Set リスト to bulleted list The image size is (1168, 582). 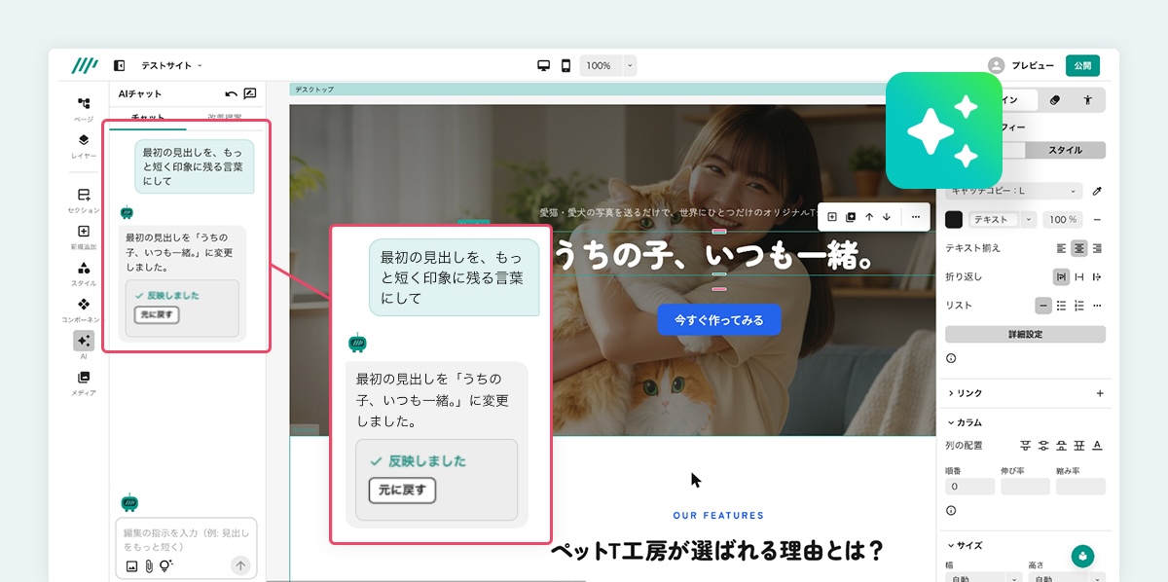click(x=1062, y=306)
